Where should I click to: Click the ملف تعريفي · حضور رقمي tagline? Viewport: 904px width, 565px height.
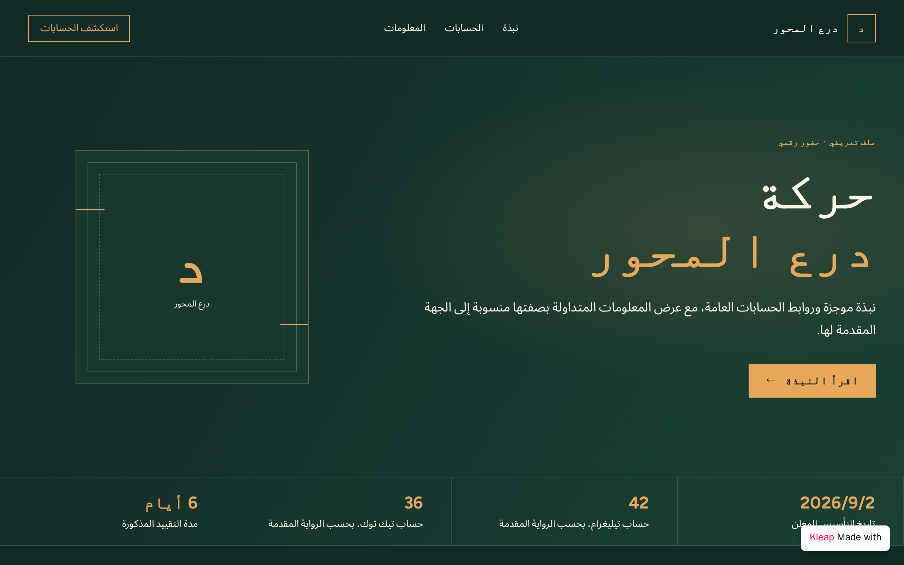pos(826,143)
